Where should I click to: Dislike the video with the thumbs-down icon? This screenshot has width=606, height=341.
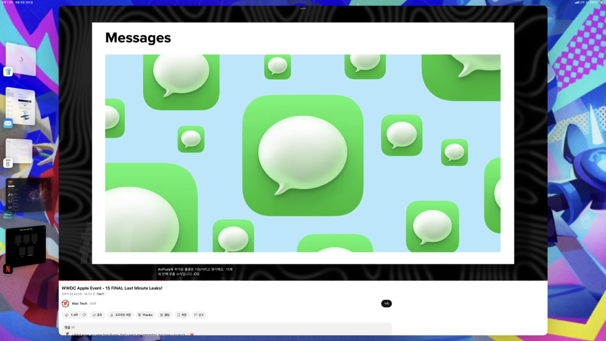[84, 315]
